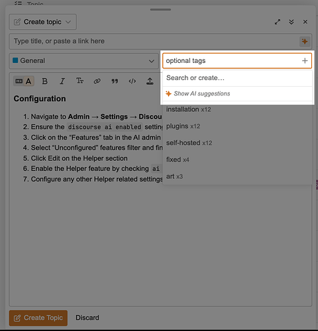Minimize composer with double chevron icon
318x331 pixels.
pos(291,22)
